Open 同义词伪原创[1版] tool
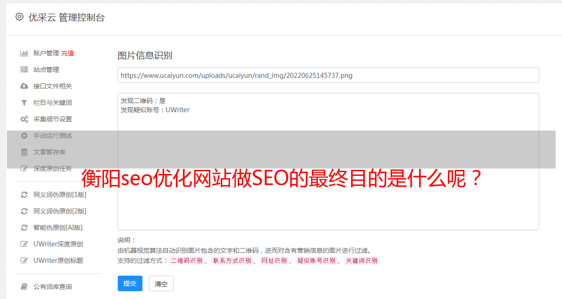The image size is (562, 299). 60,195
